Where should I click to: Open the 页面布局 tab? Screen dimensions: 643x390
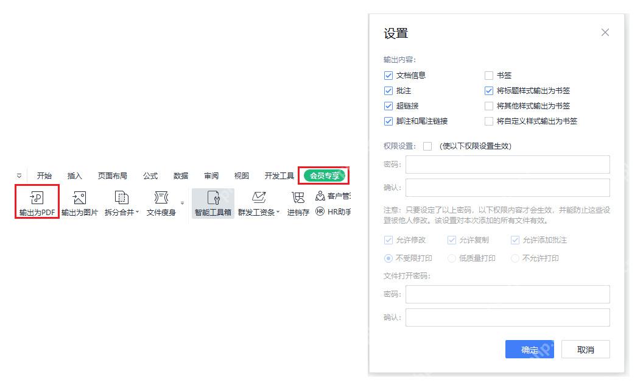tap(113, 175)
